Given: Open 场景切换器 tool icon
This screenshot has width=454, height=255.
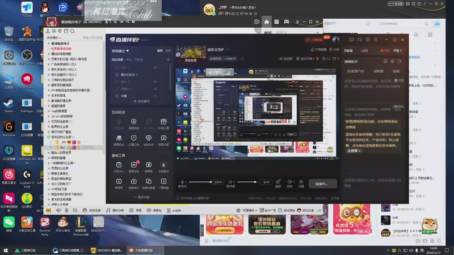Looking at the screenshot, I should click(149, 184).
